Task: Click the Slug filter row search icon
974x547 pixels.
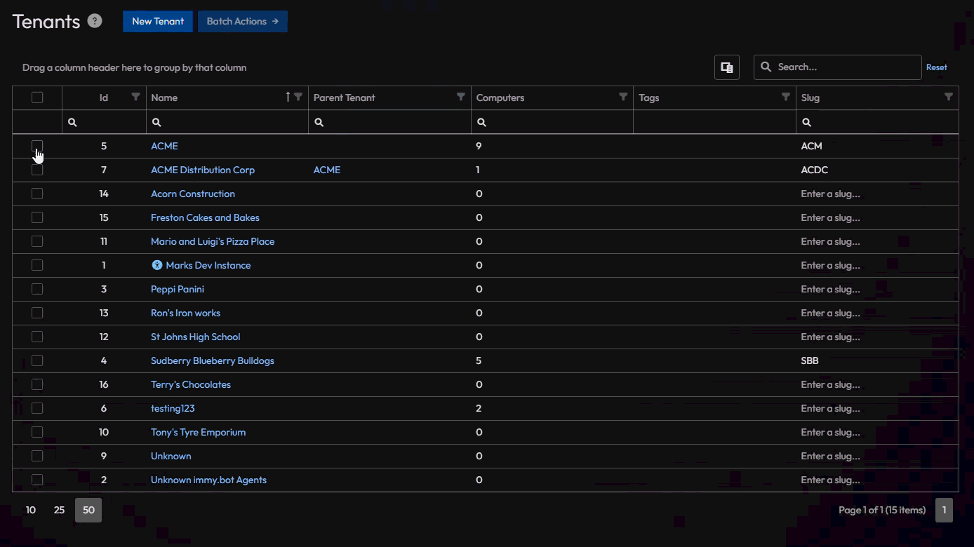Action: click(x=806, y=122)
